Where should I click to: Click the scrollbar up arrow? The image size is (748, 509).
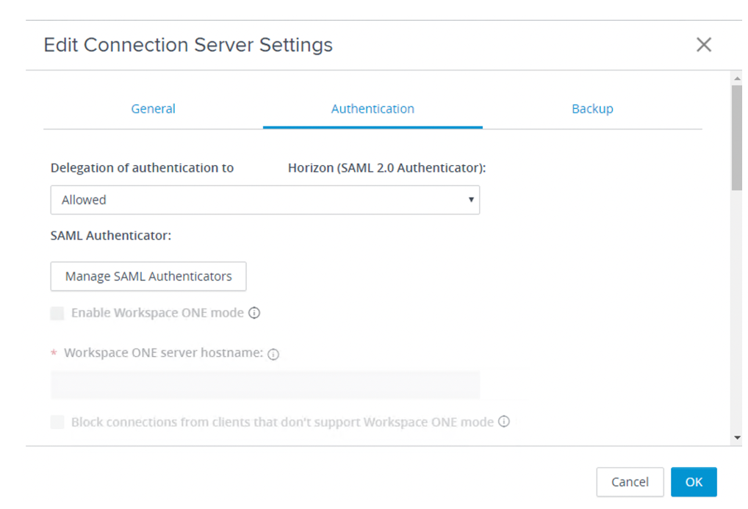(737, 78)
